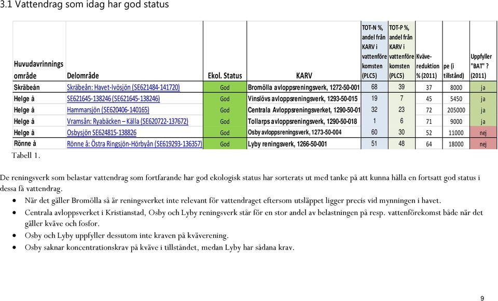The image size is (498, 301).
Task: Select pe value 18000 for Lyby
Action: pyautogui.click(x=456, y=144)
